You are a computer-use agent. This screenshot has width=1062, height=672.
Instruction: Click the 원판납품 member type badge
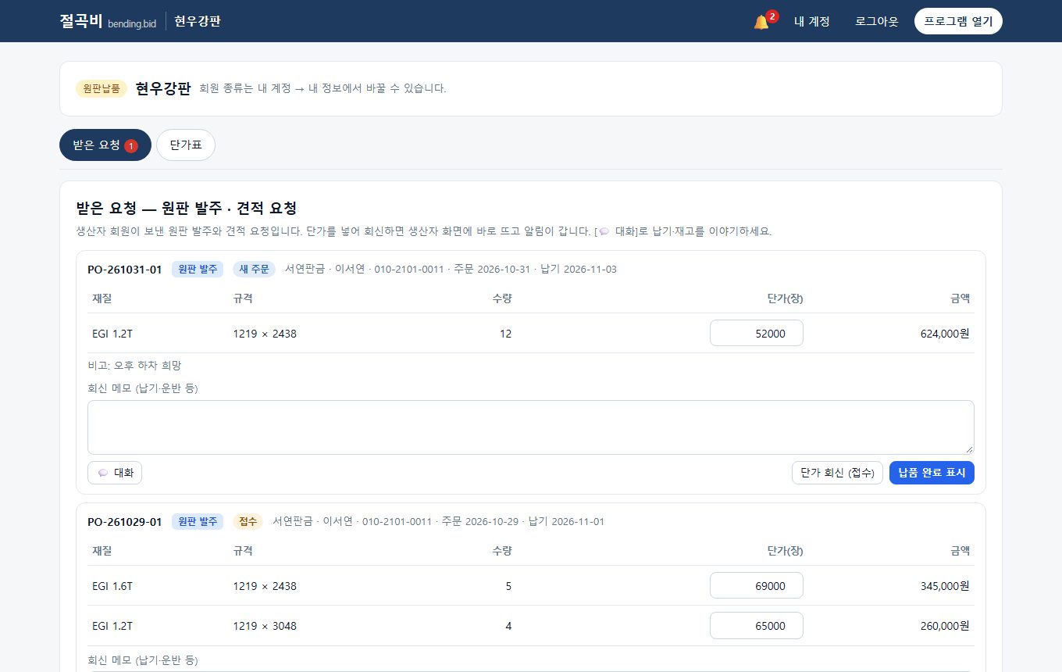tap(102, 88)
